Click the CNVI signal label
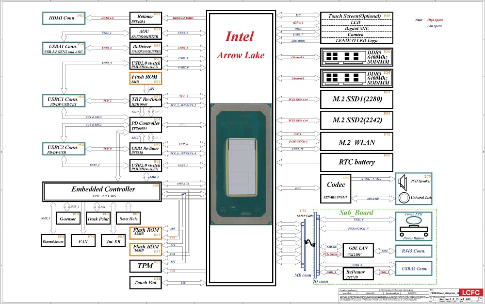The image size is (485, 304). click(x=298, y=134)
